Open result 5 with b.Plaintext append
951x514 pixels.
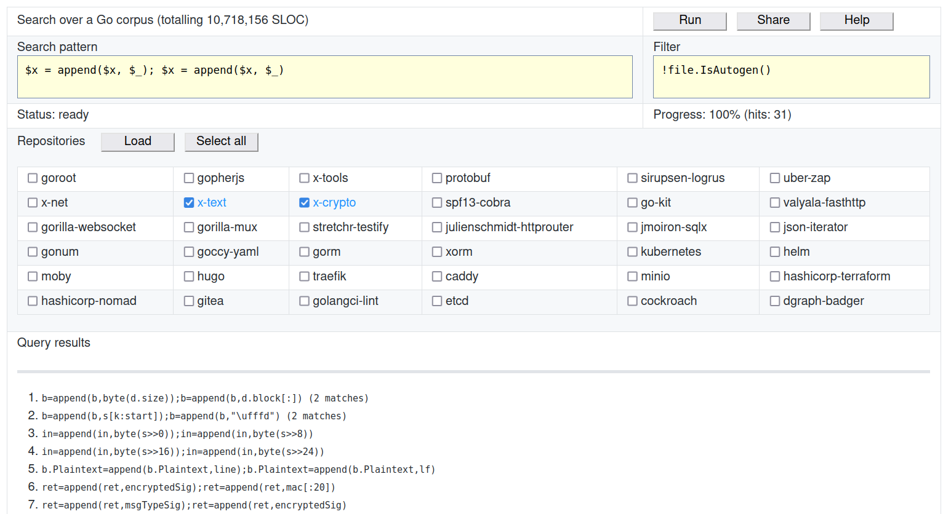(x=238, y=470)
